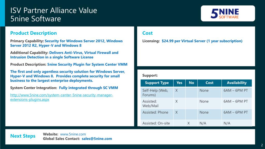Viewport: 265px width, 149px height.
Task: Click the 'Licensing:' label
Action: point(151,41)
